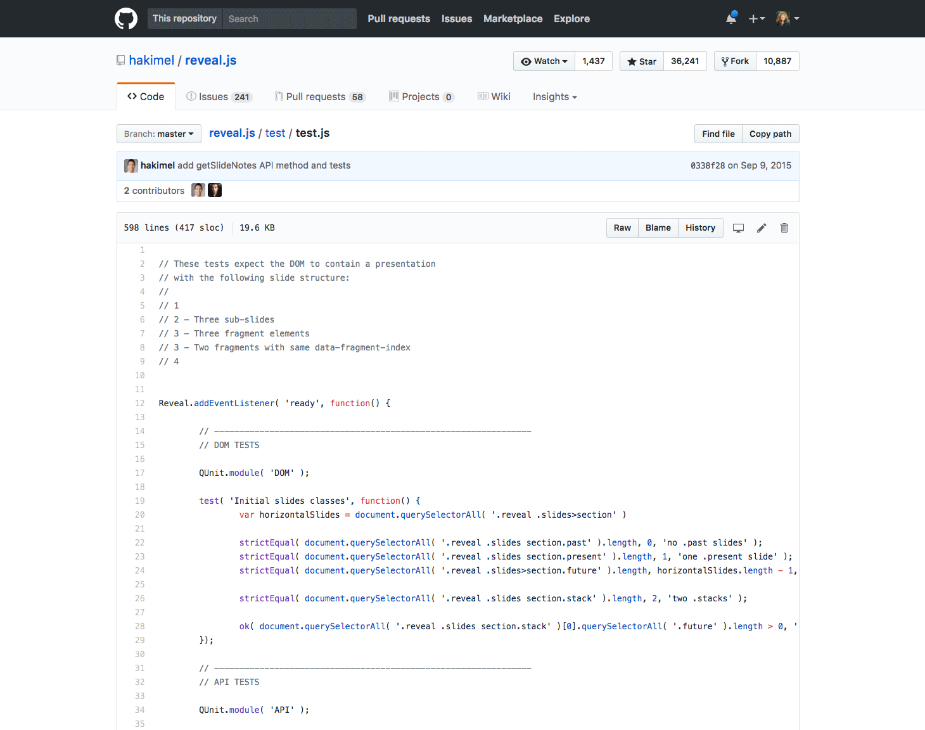Open file in GitHub Desktop via display icon
The height and width of the screenshot is (730, 925).
[x=737, y=227]
